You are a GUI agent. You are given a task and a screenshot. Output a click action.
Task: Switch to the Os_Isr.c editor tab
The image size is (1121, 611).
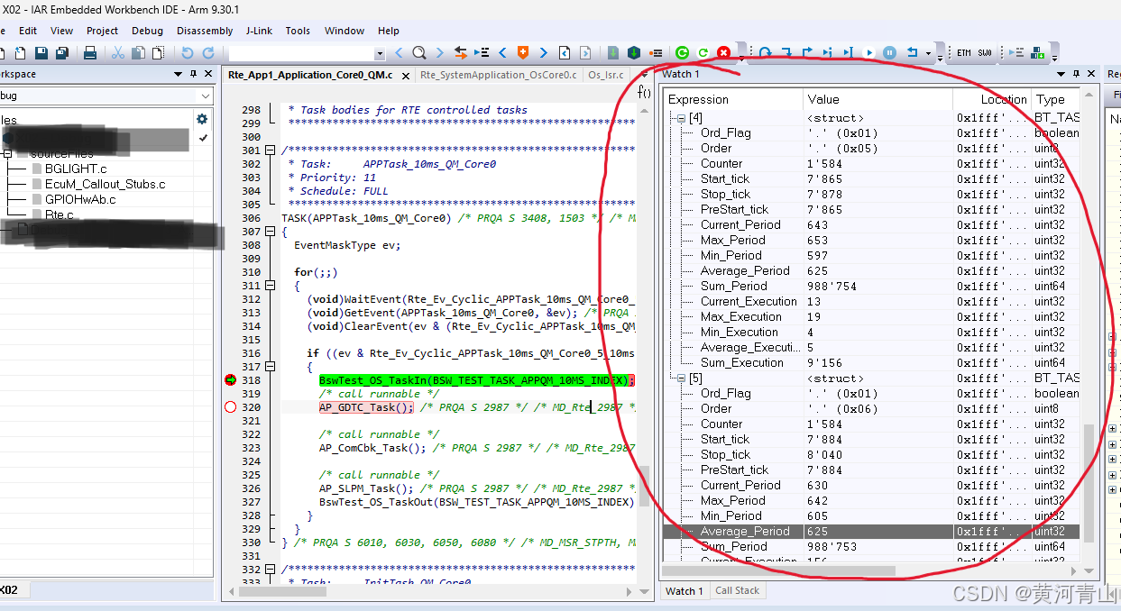(x=607, y=75)
